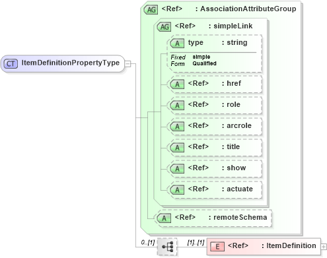Click <Ref> text in the simpleLink header
Screen dimensions: 327x258
pos(185,26)
